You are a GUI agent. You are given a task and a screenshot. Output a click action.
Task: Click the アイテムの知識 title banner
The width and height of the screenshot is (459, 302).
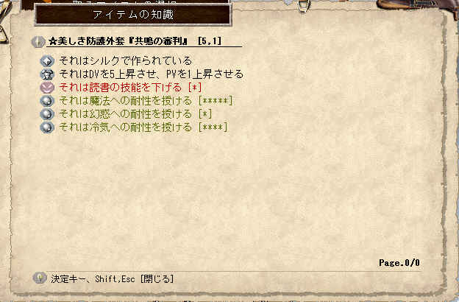pyautogui.click(x=133, y=15)
